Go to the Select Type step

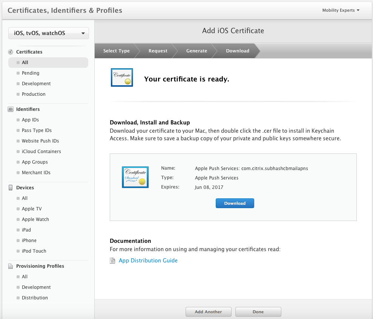(116, 51)
